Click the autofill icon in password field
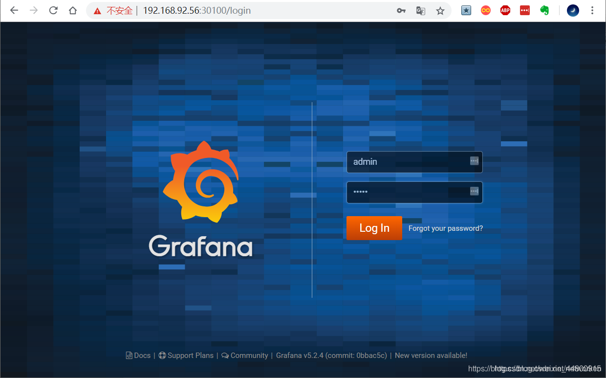Image resolution: width=606 pixels, height=378 pixels. pos(474,191)
